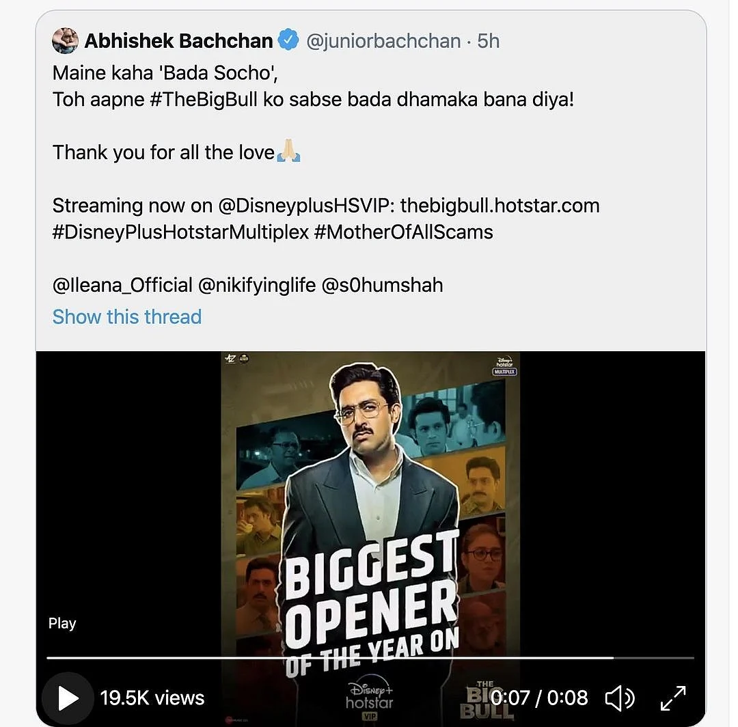Click the 0:07 / 0:08 time display

539,698
